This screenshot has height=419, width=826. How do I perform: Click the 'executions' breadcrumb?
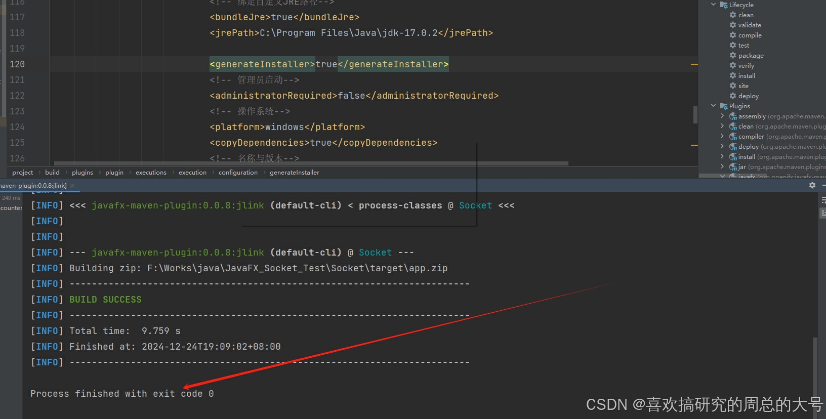[151, 173]
